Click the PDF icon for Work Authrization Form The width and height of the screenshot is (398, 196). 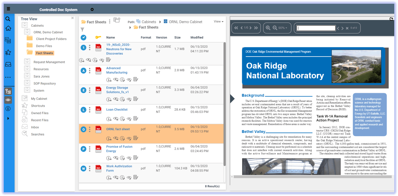click(x=98, y=169)
